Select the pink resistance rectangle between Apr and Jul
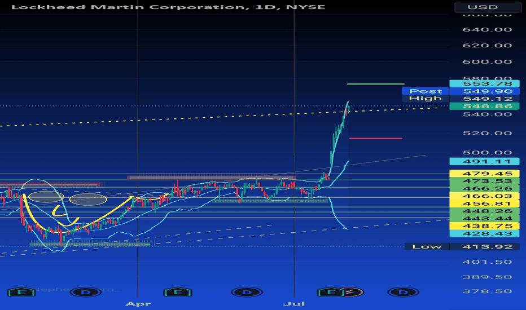 click(211, 178)
